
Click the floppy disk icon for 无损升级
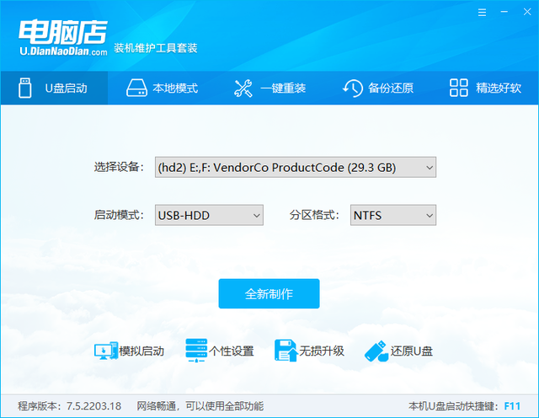(286, 351)
